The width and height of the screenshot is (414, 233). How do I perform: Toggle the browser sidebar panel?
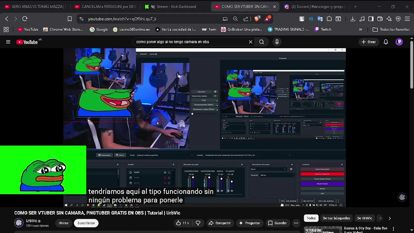tap(371, 19)
